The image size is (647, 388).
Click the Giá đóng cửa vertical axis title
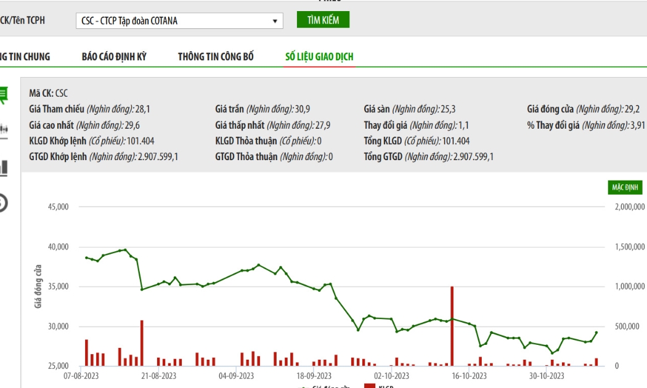click(38, 286)
